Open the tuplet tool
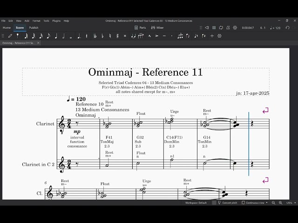 180,36
